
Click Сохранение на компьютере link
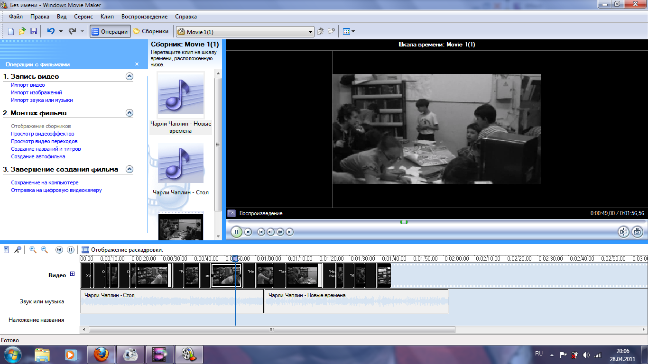coord(45,183)
